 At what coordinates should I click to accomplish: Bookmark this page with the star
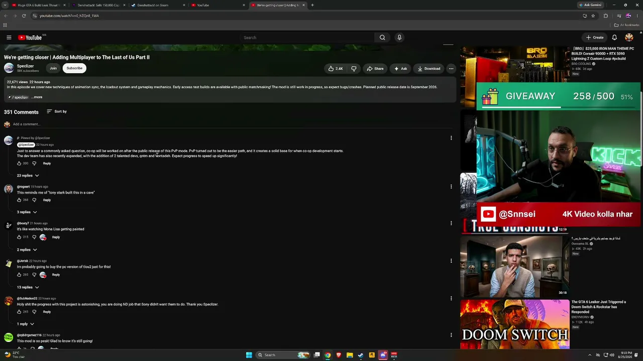(x=593, y=16)
